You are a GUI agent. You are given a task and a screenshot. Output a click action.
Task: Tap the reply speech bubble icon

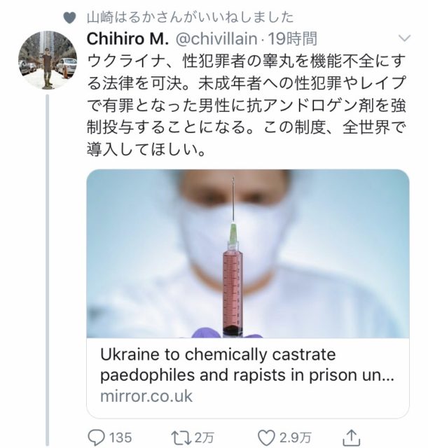[x=96, y=437]
